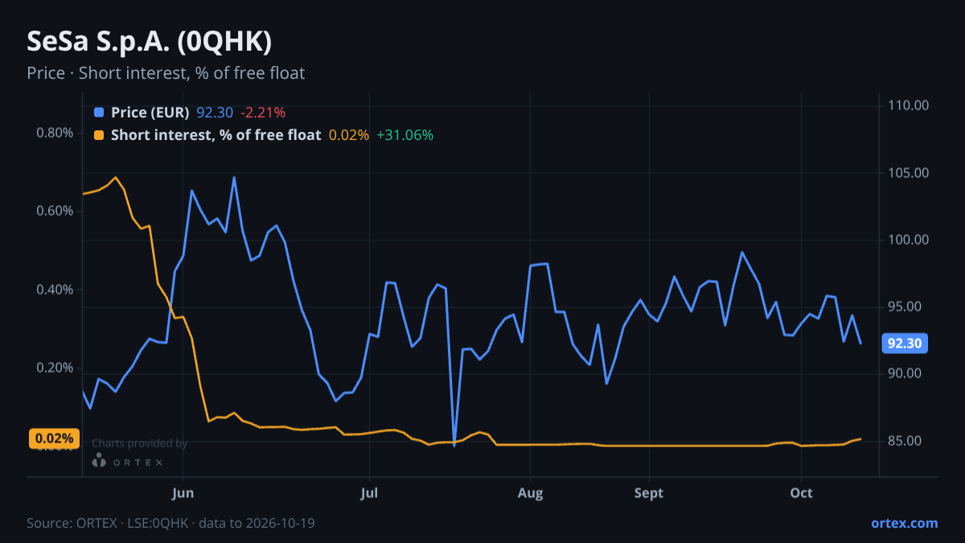Viewport: 965px width, 543px height.
Task: Click the blue Price legend color swatch
Action: pos(99,113)
